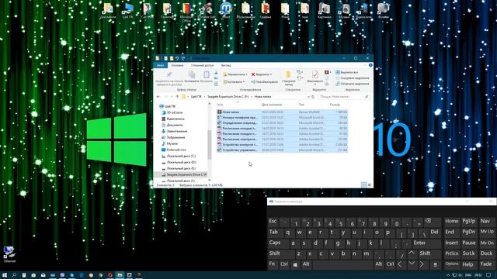
Task: Click the Explorer back arrow
Action: [158, 96]
